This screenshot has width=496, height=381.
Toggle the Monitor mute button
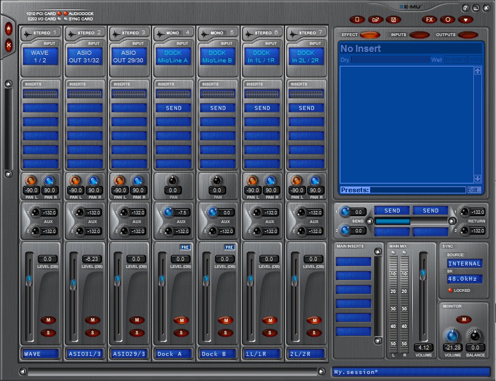point(463,319)
